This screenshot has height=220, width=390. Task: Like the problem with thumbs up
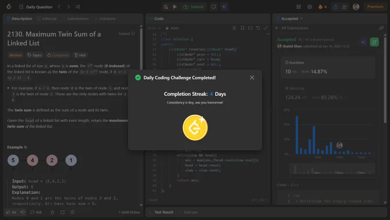(11, 213)
